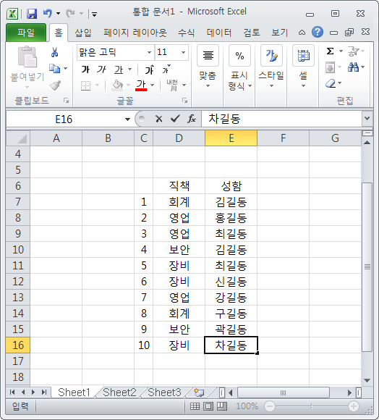The image size is (379, 420).
Task: Click the Fill down arrow icon
Action: (331, 67)
